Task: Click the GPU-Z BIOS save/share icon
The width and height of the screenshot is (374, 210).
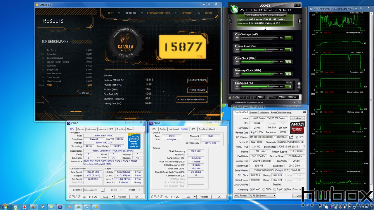Action: tap(291, 137)
